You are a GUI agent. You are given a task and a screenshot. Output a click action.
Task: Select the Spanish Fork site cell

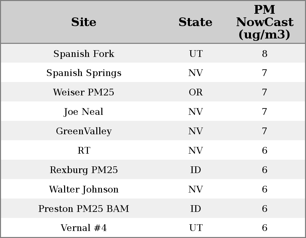coord(84,54)
